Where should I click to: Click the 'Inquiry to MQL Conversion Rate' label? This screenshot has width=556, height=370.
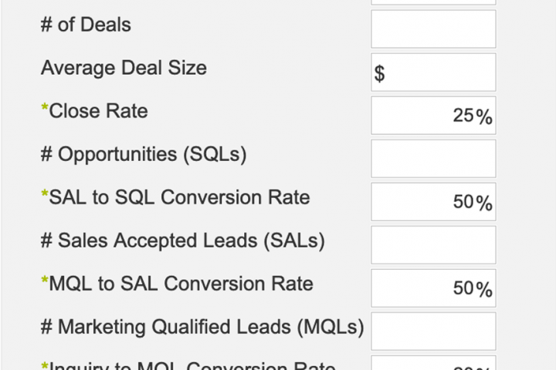pyautogui.click(x=192, y=365)
